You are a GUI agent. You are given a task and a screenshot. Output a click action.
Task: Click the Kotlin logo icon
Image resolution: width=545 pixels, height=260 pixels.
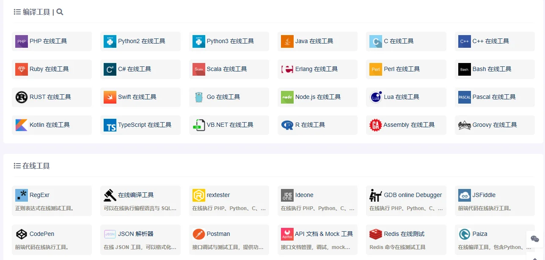(x=21, y=125)
